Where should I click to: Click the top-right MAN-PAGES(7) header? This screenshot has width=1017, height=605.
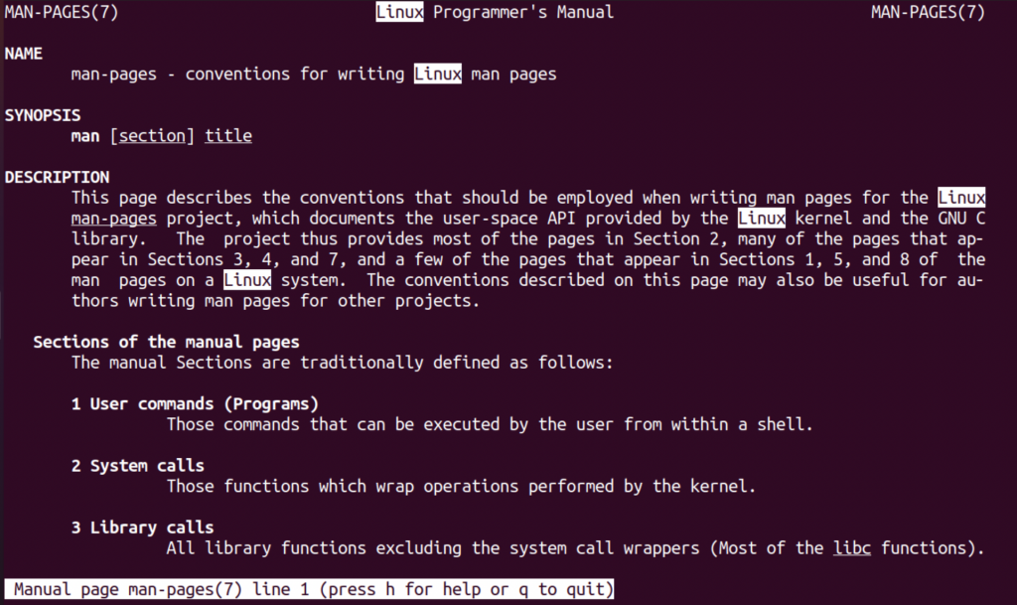pos(929,12)
